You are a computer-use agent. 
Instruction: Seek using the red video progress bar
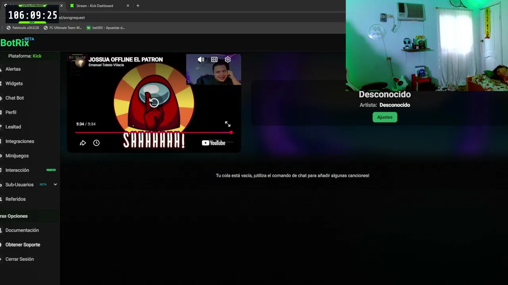[154, 132]
